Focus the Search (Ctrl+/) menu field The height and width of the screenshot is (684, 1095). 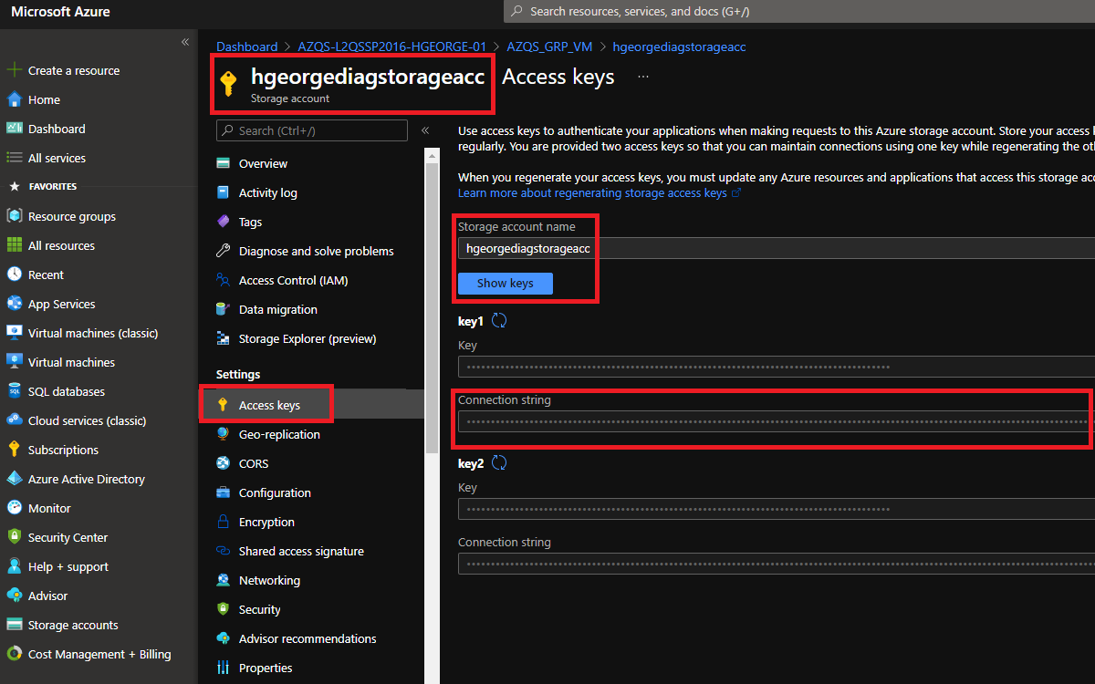pos(312,130)
